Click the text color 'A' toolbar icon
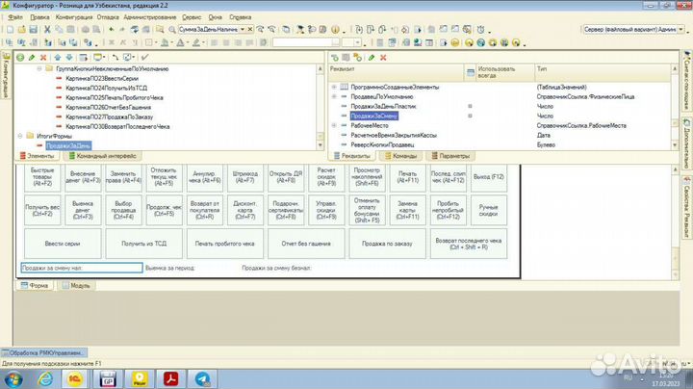 (180, 43)
